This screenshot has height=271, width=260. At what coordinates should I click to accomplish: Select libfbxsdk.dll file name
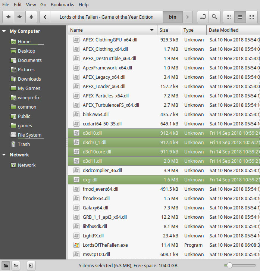click(95, 227)
